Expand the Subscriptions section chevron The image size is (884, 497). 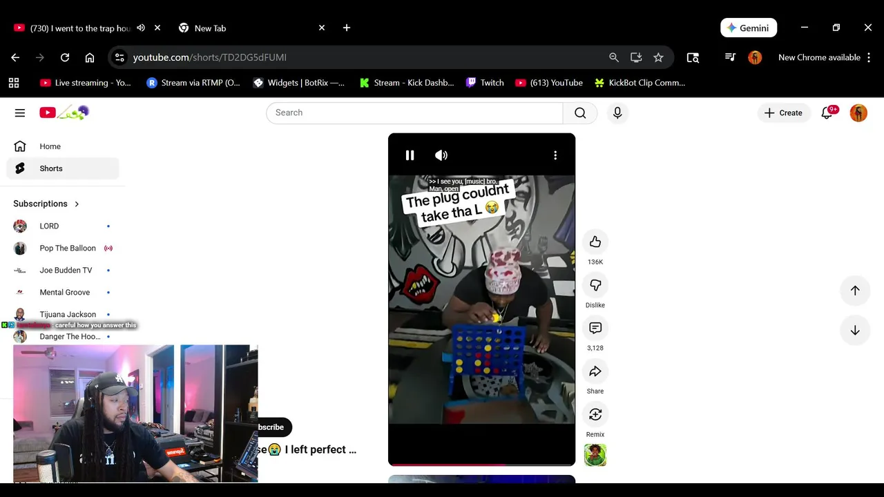tap(77, 204)
